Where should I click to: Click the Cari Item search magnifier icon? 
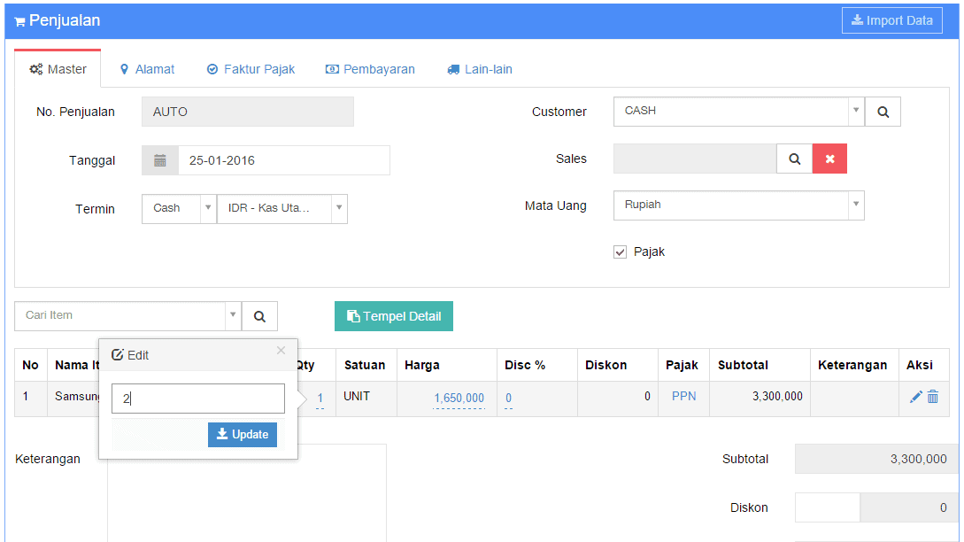coord(259,316)
